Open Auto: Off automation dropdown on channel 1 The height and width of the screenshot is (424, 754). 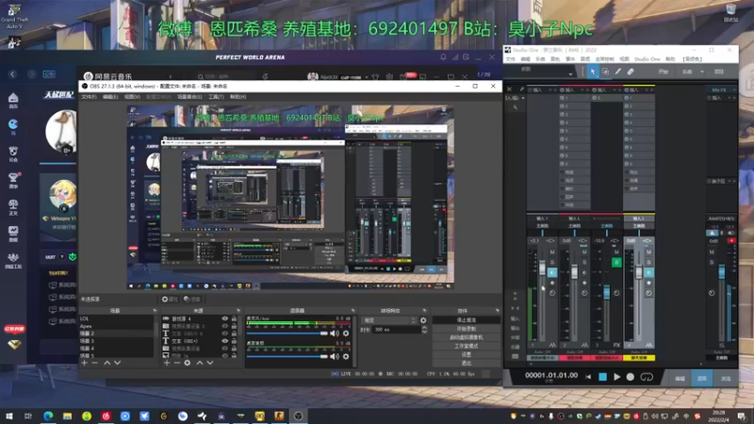543,351
